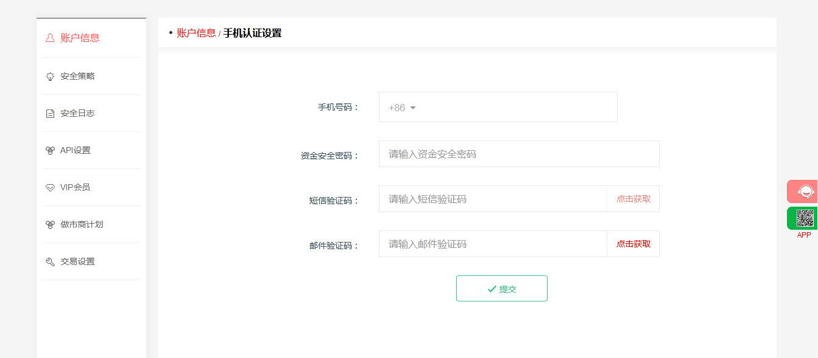
Task: Click the checkmark icon on 提交 button
Action: tap(492, 289)
